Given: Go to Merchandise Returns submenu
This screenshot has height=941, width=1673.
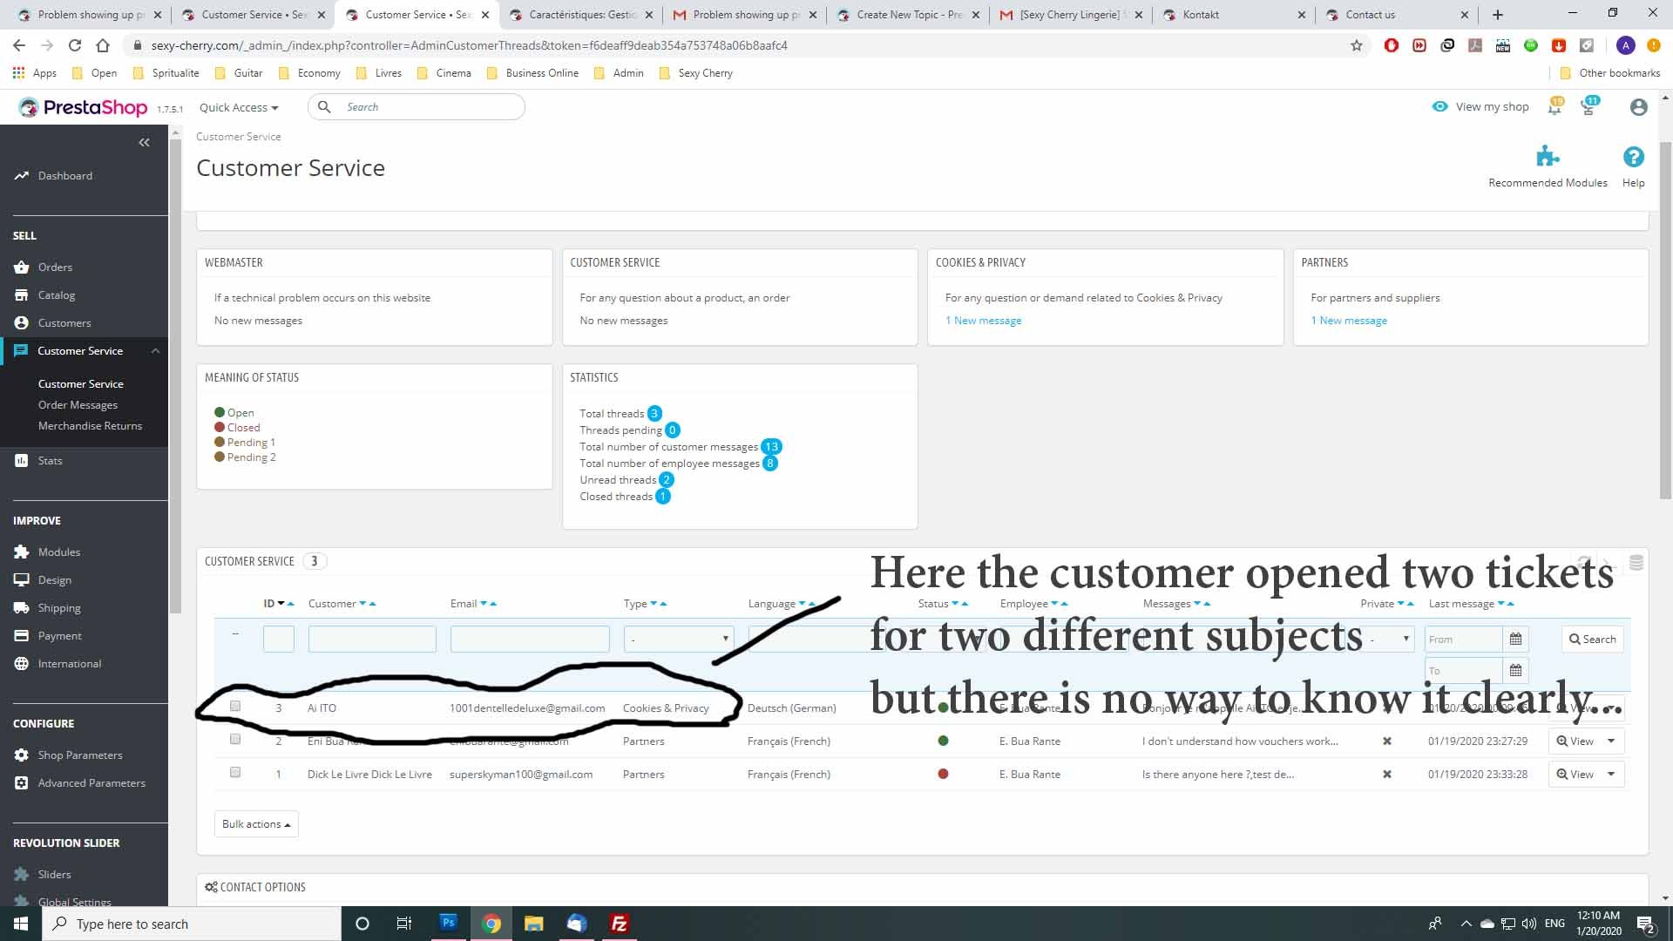Looking at the screenshot, I should pyautogui.click(x=90, y=425).
